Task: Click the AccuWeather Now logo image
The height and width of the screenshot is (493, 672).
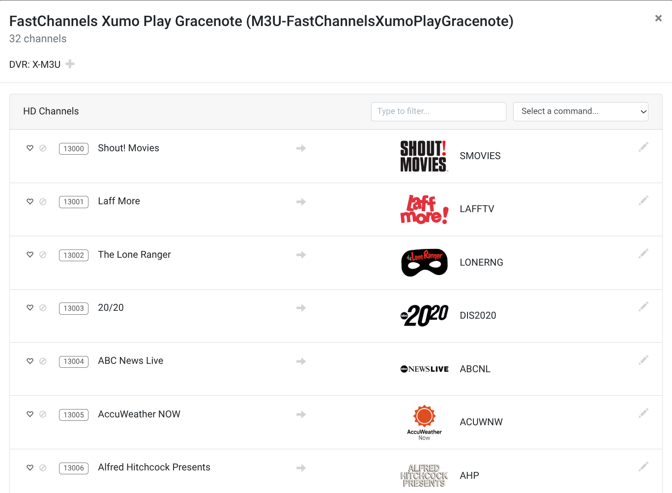Action: coord(424,422)
